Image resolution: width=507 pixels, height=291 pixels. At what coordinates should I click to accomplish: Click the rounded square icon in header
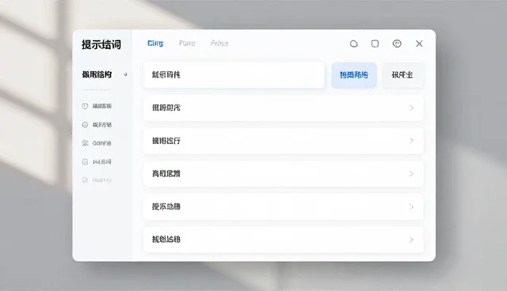click(x=375, y=43)
